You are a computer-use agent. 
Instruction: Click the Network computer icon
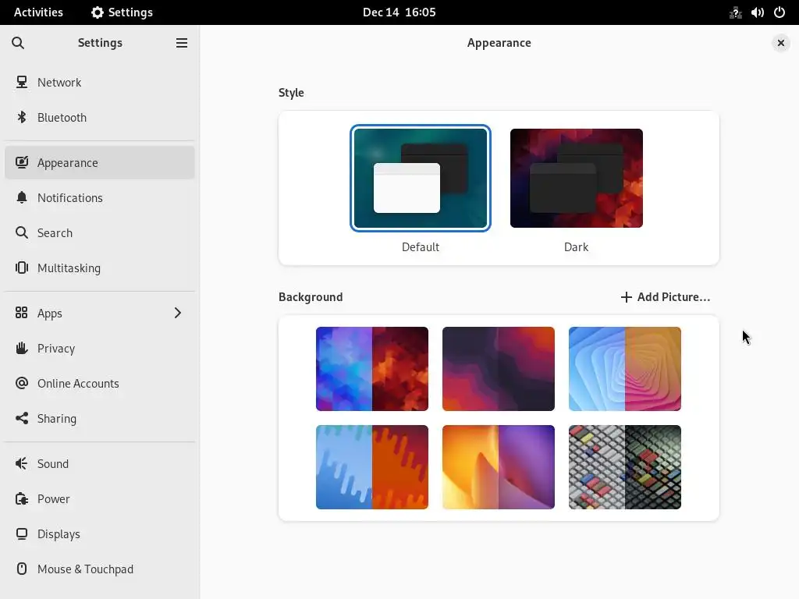[21, 82]
